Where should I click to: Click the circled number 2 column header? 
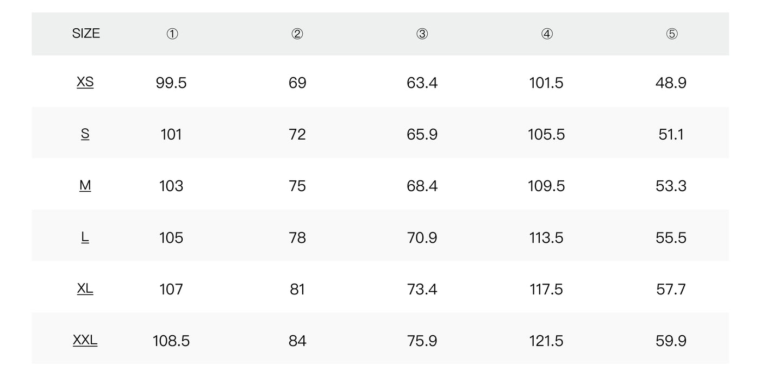297,34
